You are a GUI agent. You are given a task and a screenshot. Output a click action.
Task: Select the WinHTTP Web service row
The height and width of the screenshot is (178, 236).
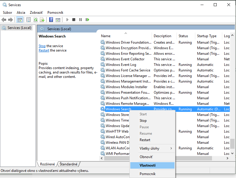[115, 131]
